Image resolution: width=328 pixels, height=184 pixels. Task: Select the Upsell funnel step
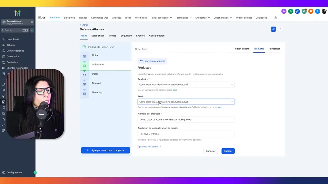[95, 74]
